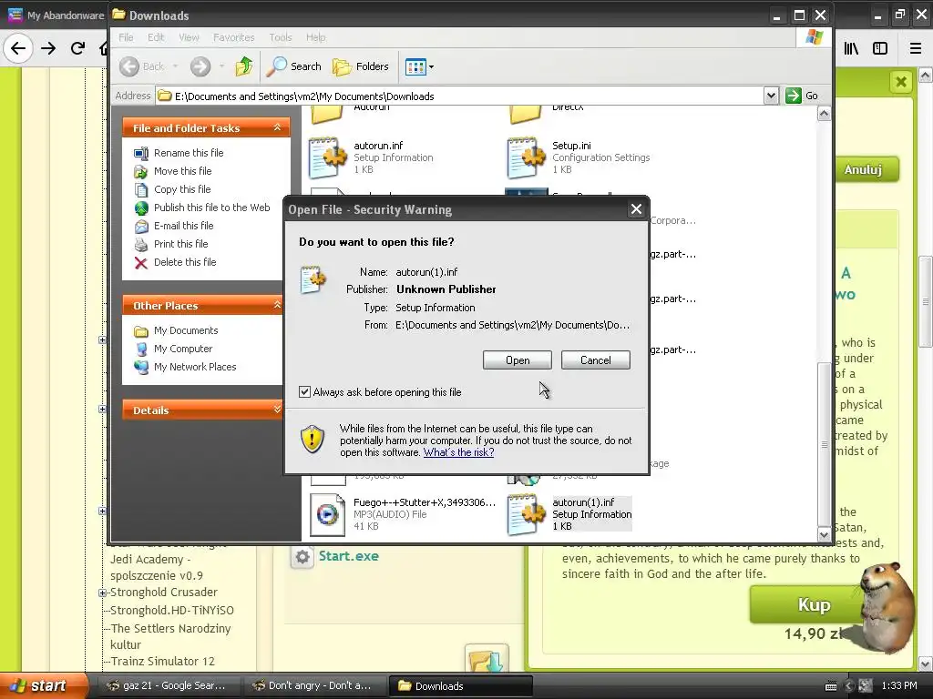The width and height of the screenshot is (933, 699).
Task: Open the View menu
Action: (x=189, y=37)
